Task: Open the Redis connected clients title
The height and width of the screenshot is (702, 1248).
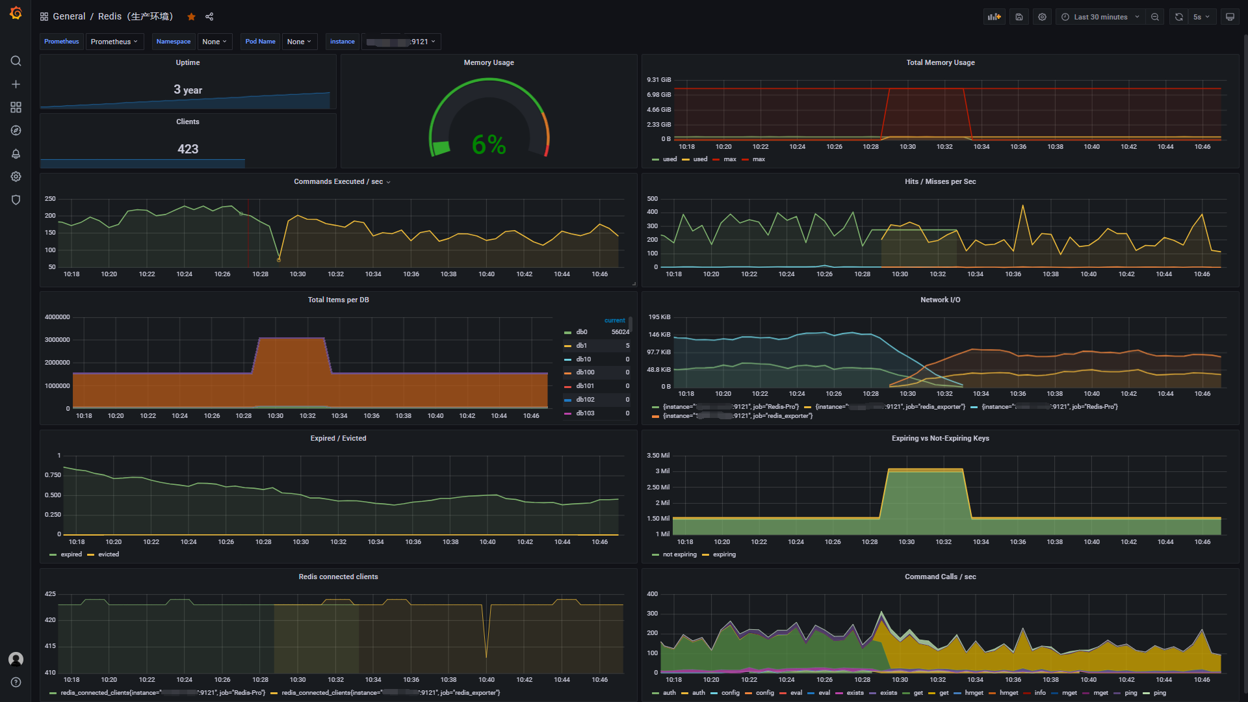Action: (x=338, y=577)
